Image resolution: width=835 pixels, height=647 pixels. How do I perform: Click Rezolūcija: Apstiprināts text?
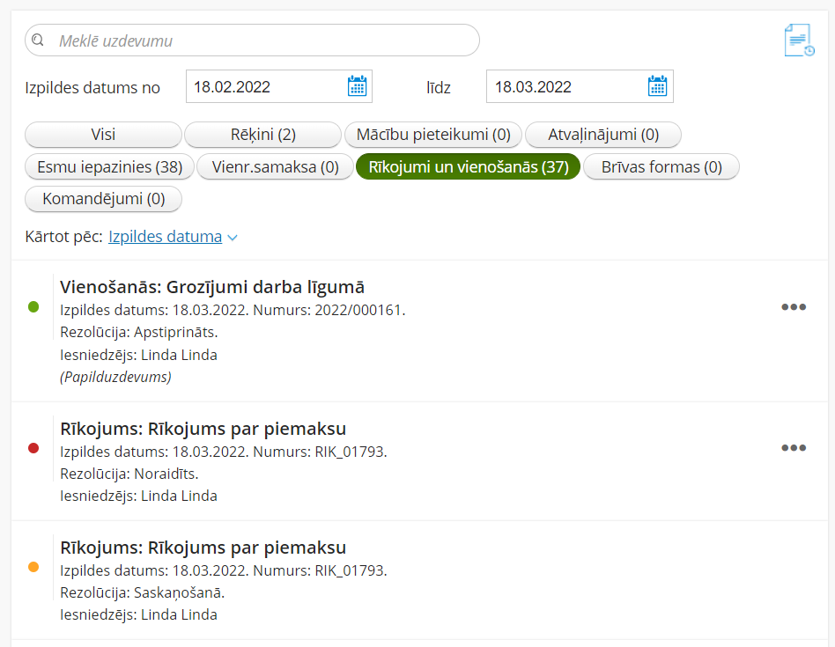coord(139,333)
